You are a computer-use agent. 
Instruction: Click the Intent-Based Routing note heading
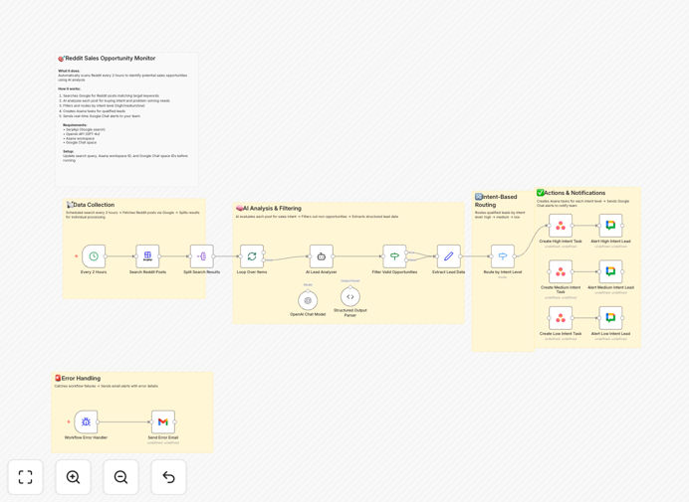click(496, 201)
